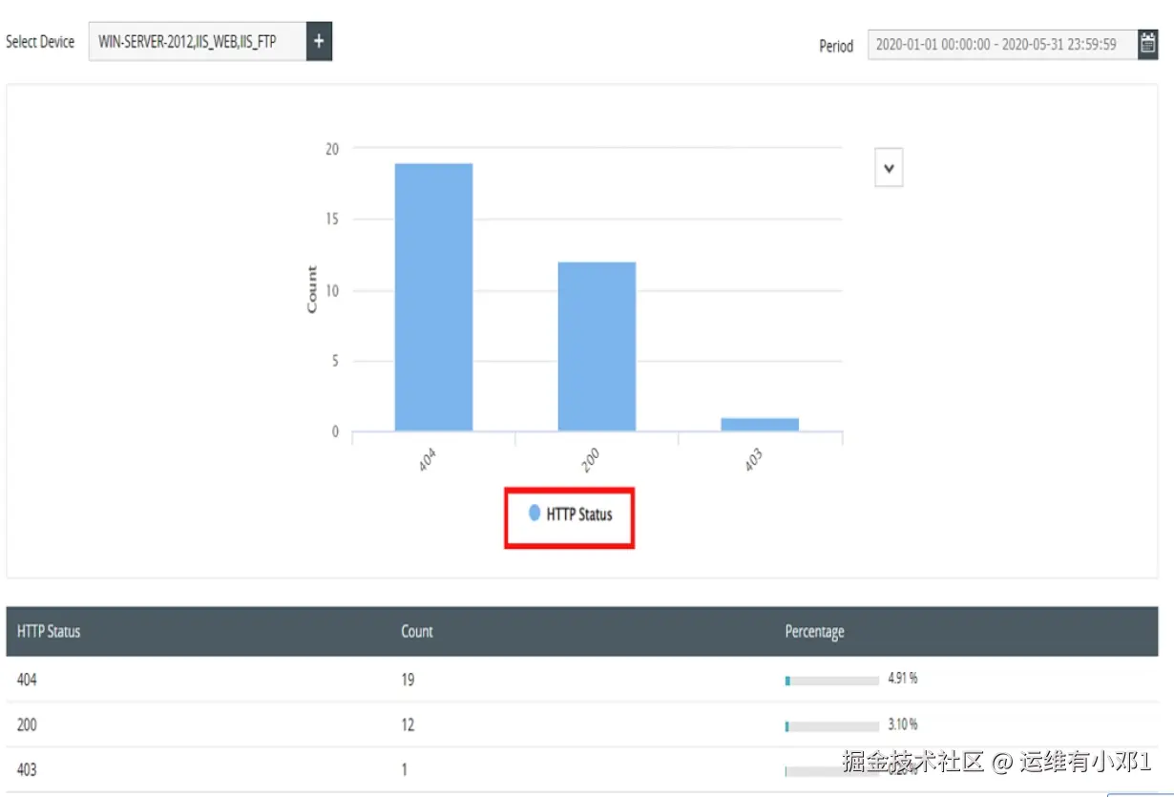Screen dimensions: 1174x797
Task: Click the 403 bar in the chart
Action: (760, 425)
